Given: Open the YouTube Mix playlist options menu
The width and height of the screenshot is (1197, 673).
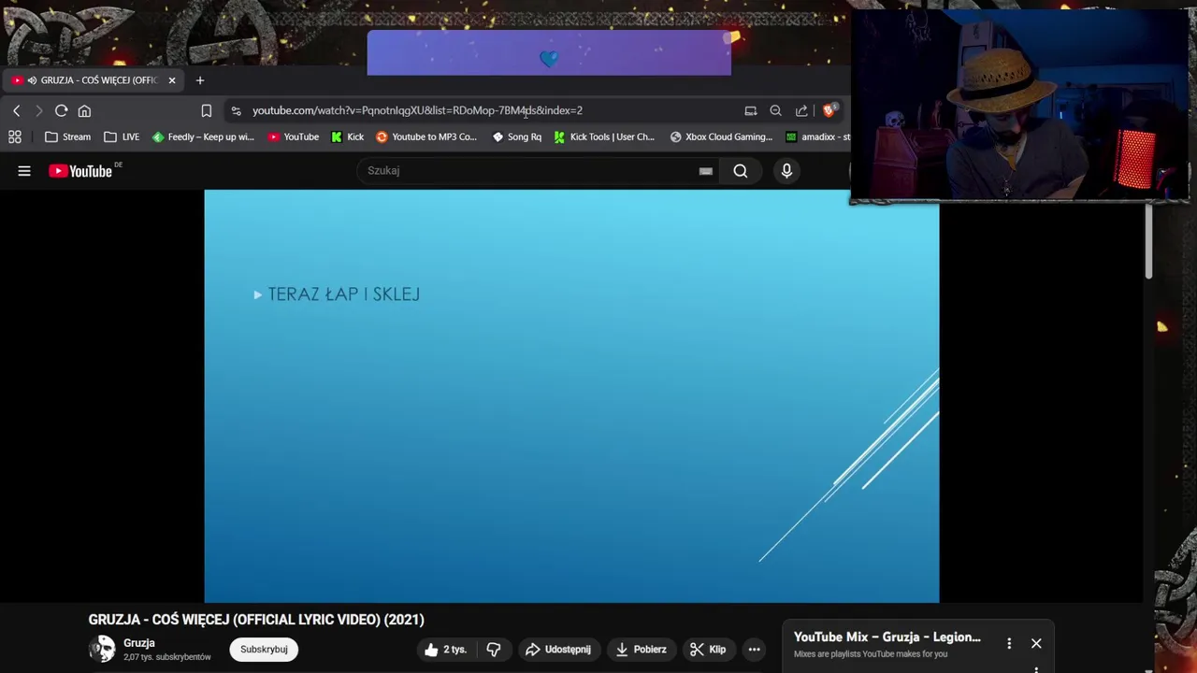Looking at the screenshot, I should 1009,643.
